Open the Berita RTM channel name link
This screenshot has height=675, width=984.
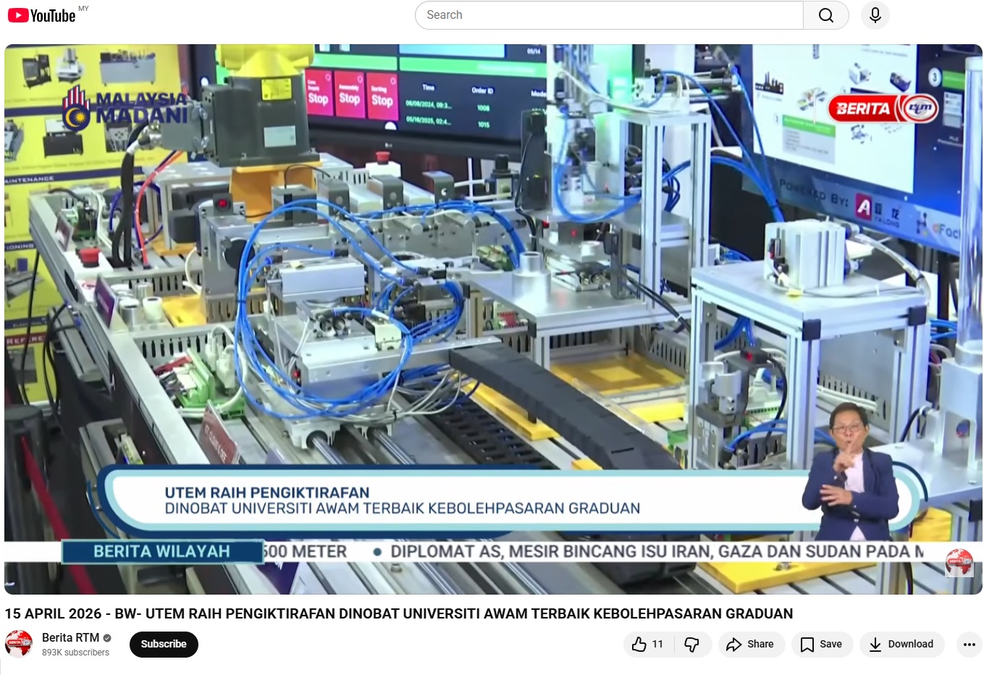click(70, 637)
